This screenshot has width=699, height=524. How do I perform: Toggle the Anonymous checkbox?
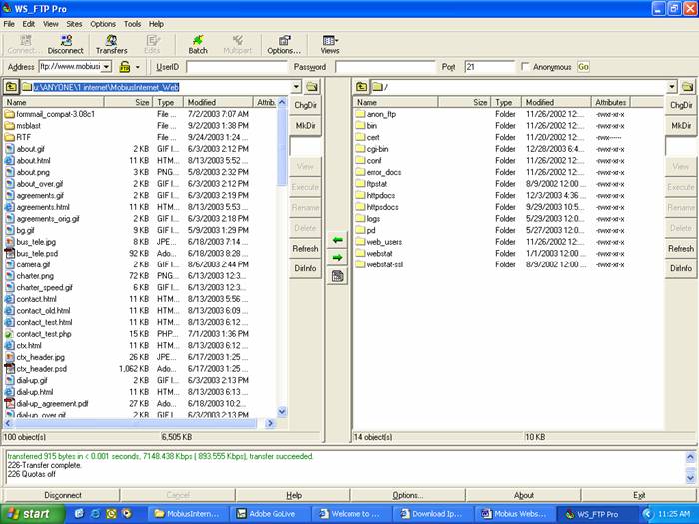pos(525,67)
